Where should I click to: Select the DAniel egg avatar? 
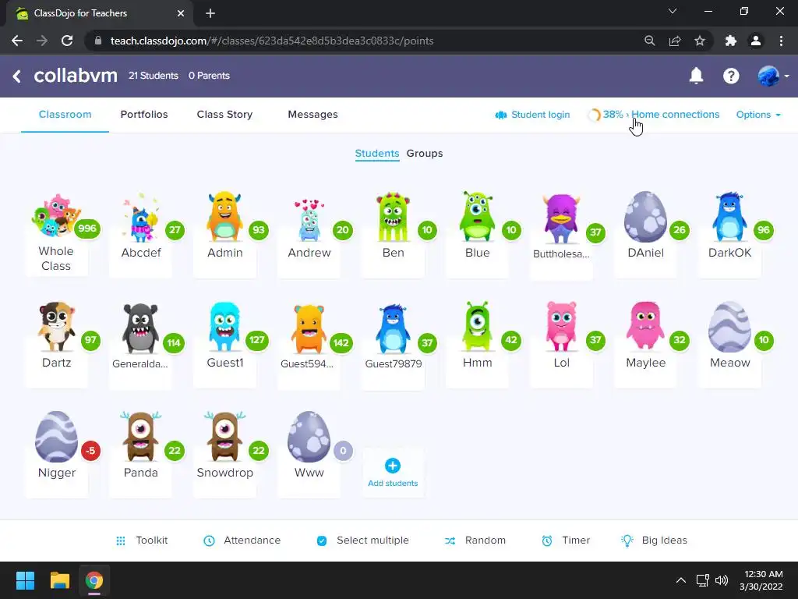(x=645, y=217)
